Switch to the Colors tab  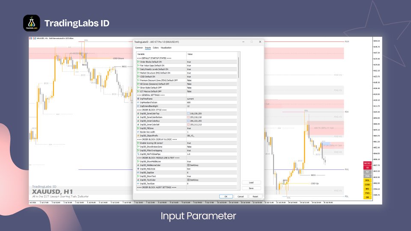156,47
